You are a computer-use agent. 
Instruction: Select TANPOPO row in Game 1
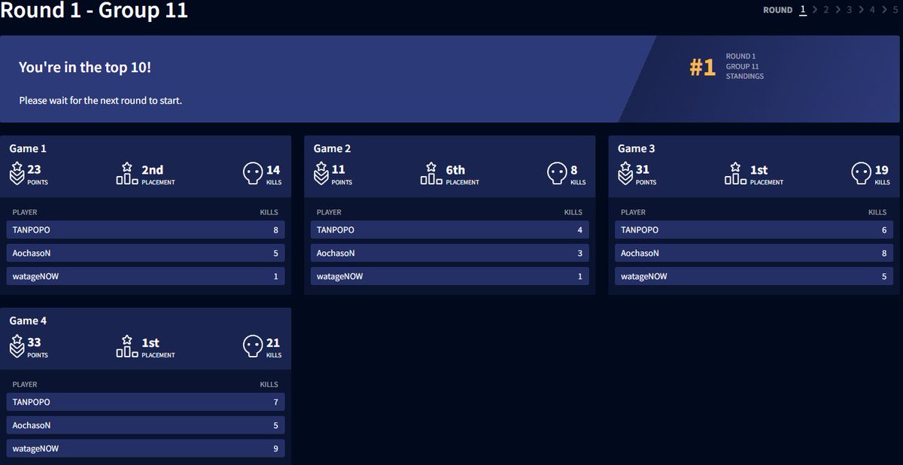pyautogui.click(x=146, y=229)
